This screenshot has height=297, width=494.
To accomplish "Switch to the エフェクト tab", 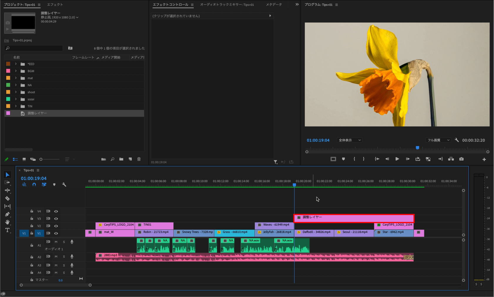I will point(55,5).
